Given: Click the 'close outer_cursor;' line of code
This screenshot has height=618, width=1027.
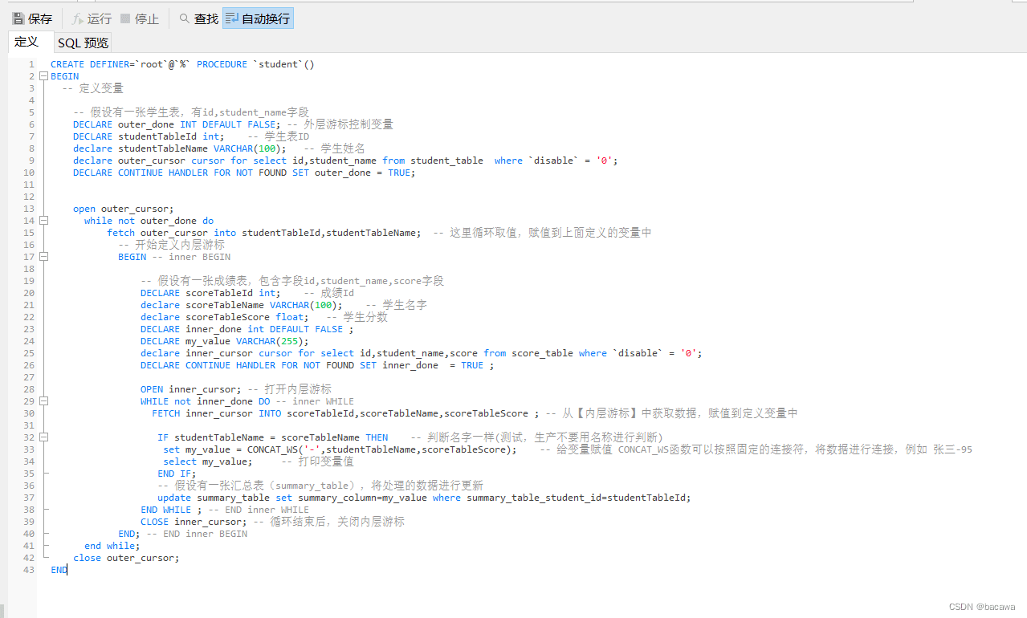Looking at the screenshot, I should tap(126, 558).
